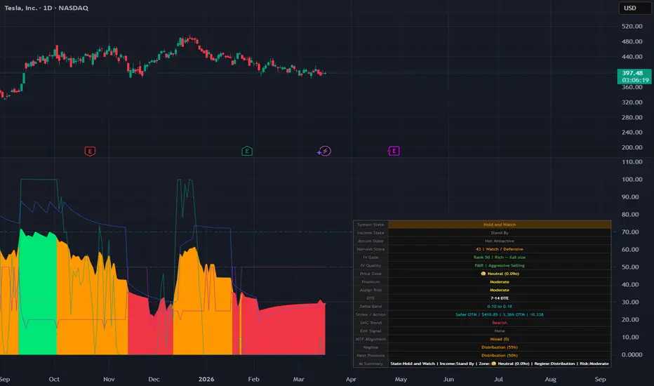
Task: Click the 'Harvest Score' row label
Action: pyautogui.click(x=371, y=249)
